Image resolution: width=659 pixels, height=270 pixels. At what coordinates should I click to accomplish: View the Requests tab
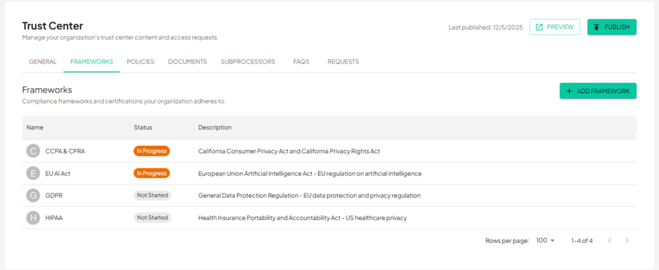click(343, 62)
